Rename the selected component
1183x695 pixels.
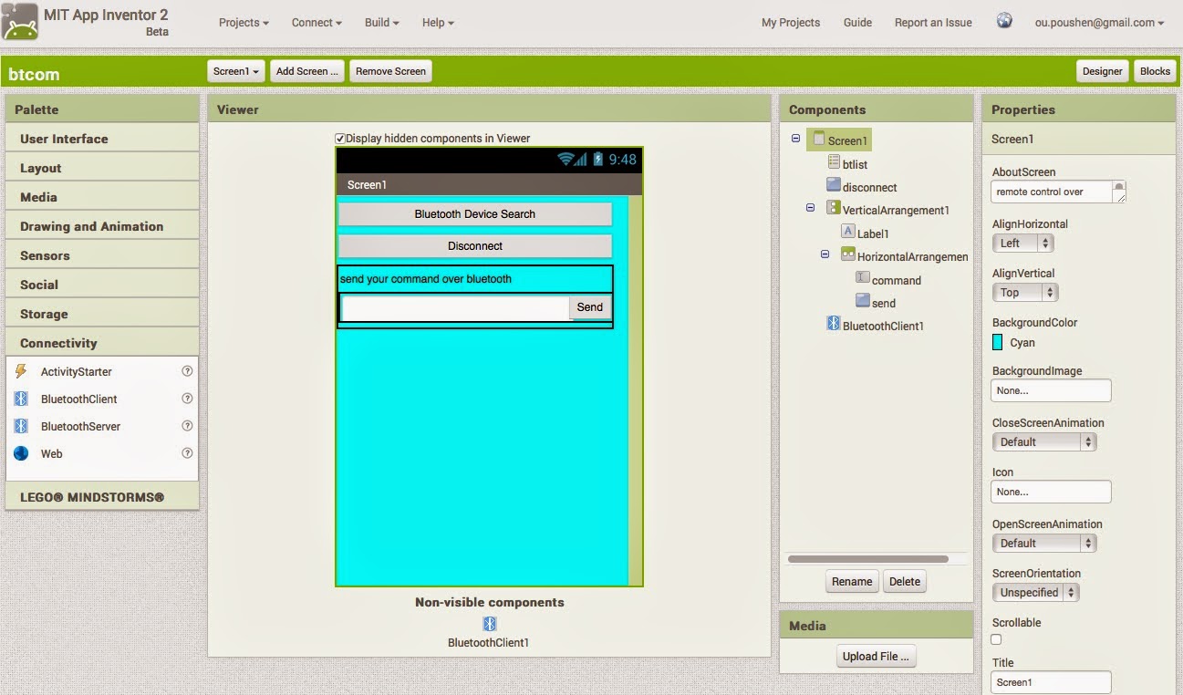[852, 582]
